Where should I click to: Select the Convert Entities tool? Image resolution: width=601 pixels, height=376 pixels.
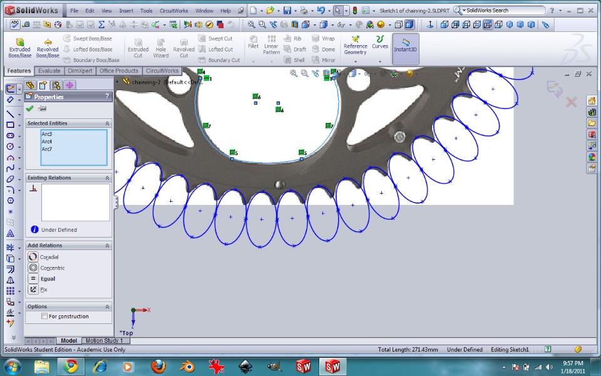click(11, 259)
